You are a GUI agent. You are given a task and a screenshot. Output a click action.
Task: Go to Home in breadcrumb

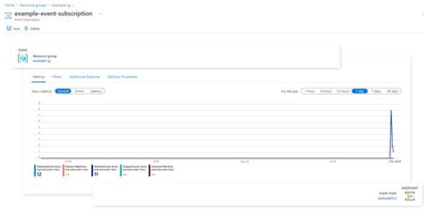tap(9, 5)
